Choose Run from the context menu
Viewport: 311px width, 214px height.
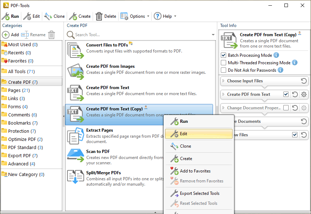[199, 121]
